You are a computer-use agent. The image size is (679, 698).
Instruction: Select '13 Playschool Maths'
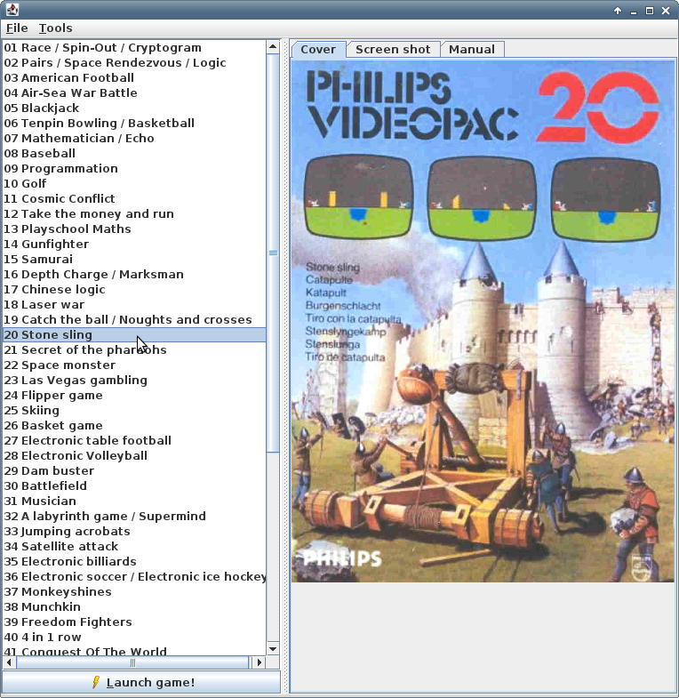[x=134, y=229]
